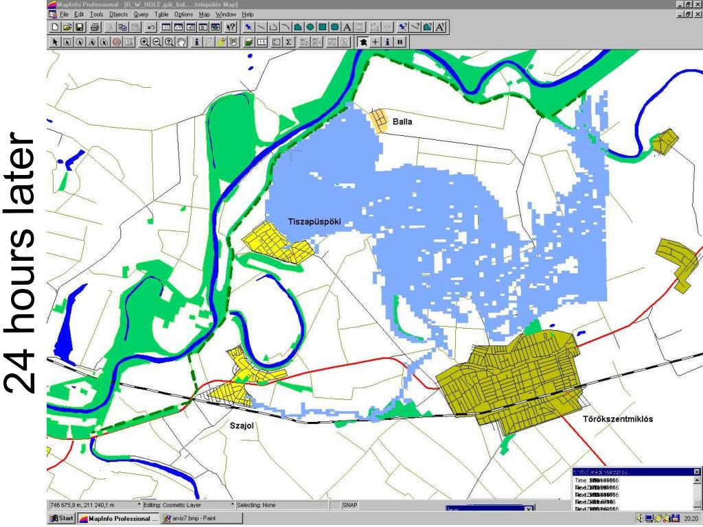Switch to MapInfo Professional taskbar button

click(x=119, y=519)
